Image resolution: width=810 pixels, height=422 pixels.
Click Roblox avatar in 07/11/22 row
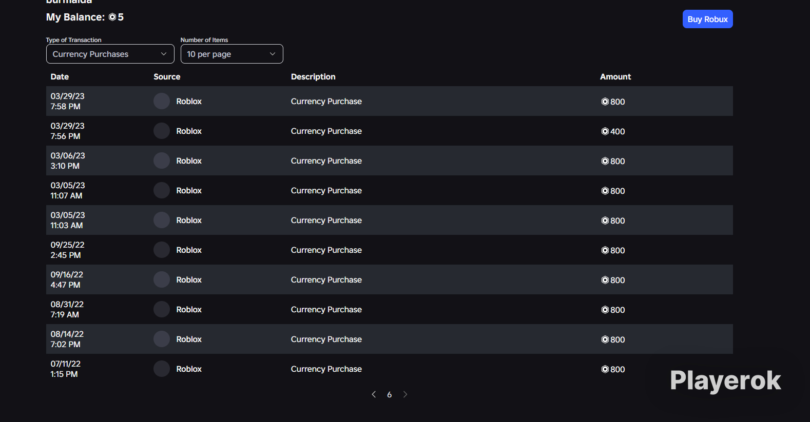coord(162,369)
